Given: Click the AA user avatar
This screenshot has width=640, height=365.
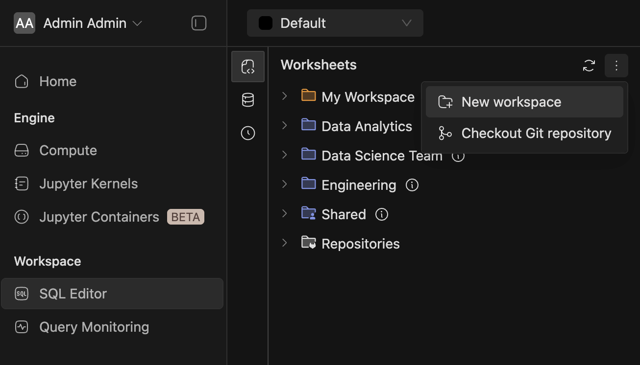Looking at the screenshot, I should click(x=25, y=23).
